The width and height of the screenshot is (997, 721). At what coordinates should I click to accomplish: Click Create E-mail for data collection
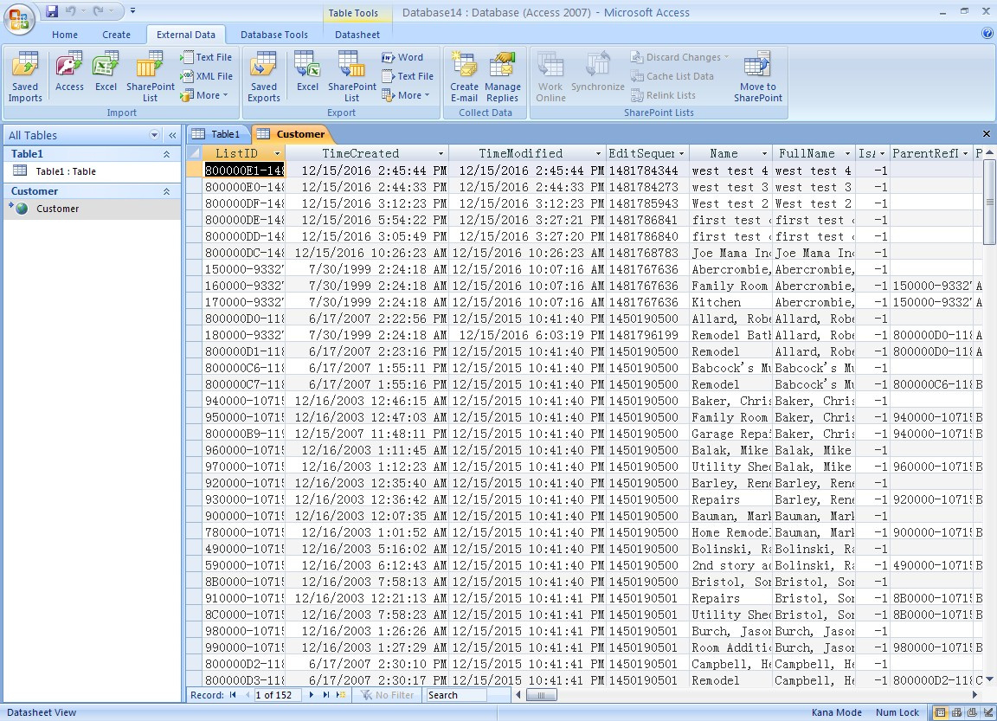point(464,76)
